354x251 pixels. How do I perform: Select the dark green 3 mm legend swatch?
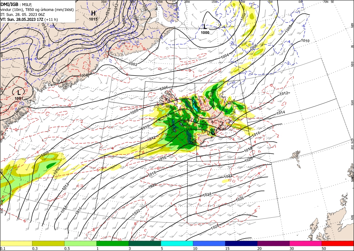coord(145,243)
